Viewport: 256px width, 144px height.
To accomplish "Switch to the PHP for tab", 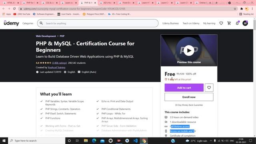I will pyautogui.click(x=30, y=3).
